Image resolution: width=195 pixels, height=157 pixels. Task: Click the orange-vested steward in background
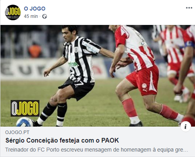pos(35,50)
